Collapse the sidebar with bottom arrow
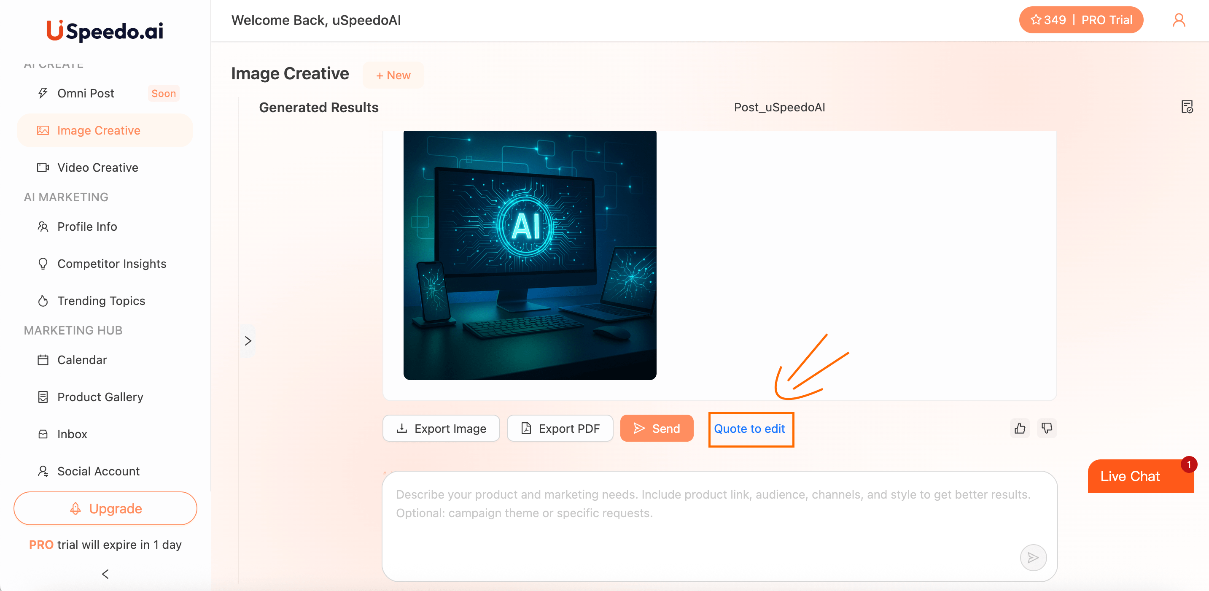The width and height of the screenshot is (1209, 591). pos(105,574)
